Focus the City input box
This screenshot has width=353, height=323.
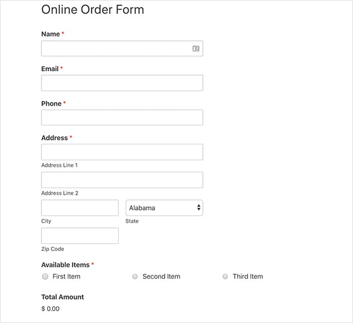pos(80,208)
